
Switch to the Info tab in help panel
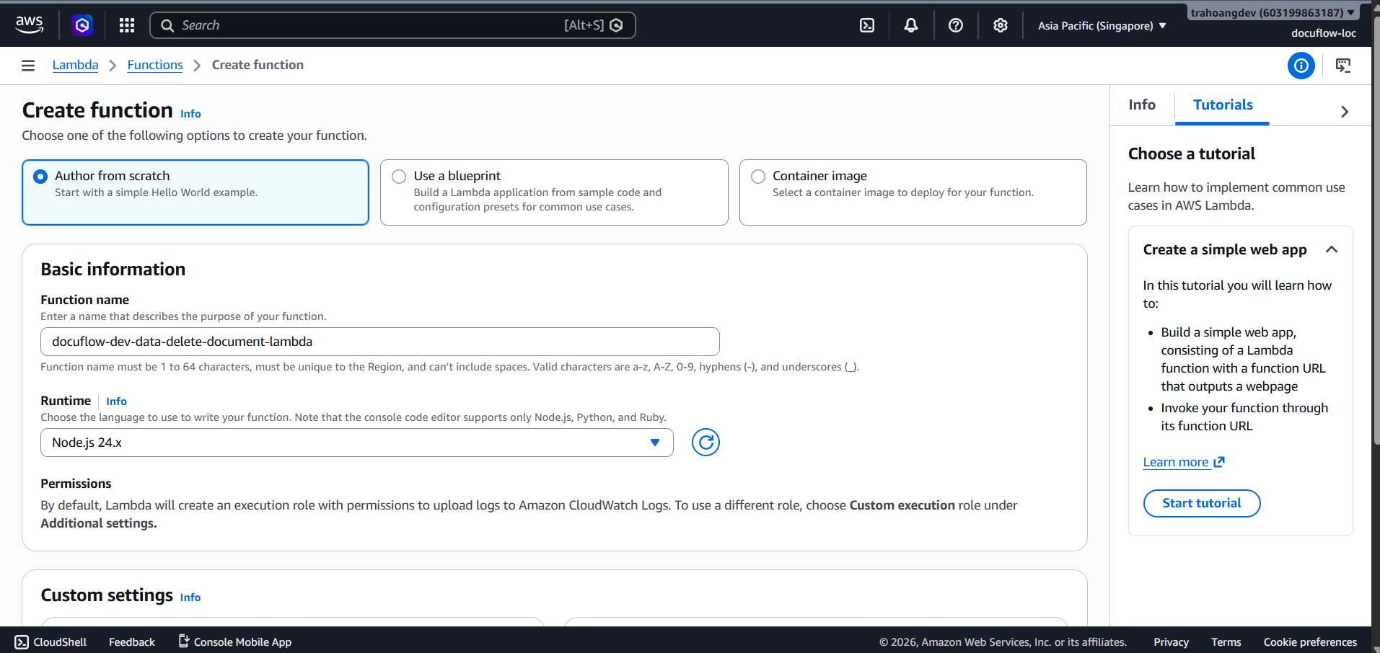(1142, 105)
